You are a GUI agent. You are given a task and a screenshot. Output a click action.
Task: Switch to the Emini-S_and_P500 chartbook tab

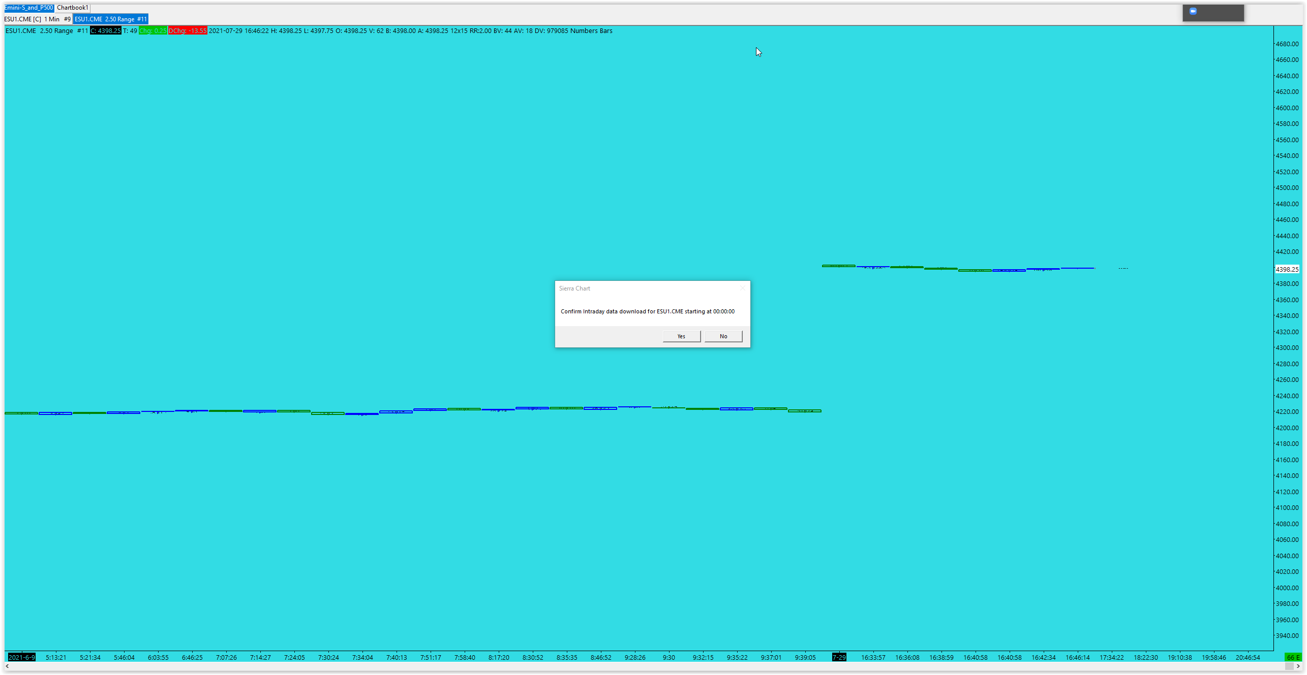pyautogui.click(x=28, y=8)
